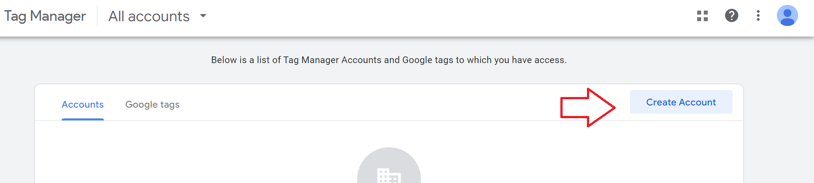This screenshot has height=183, width=814.
Task: Click the red arrow pointing at Create Account
Action: [x=588, y=108]
